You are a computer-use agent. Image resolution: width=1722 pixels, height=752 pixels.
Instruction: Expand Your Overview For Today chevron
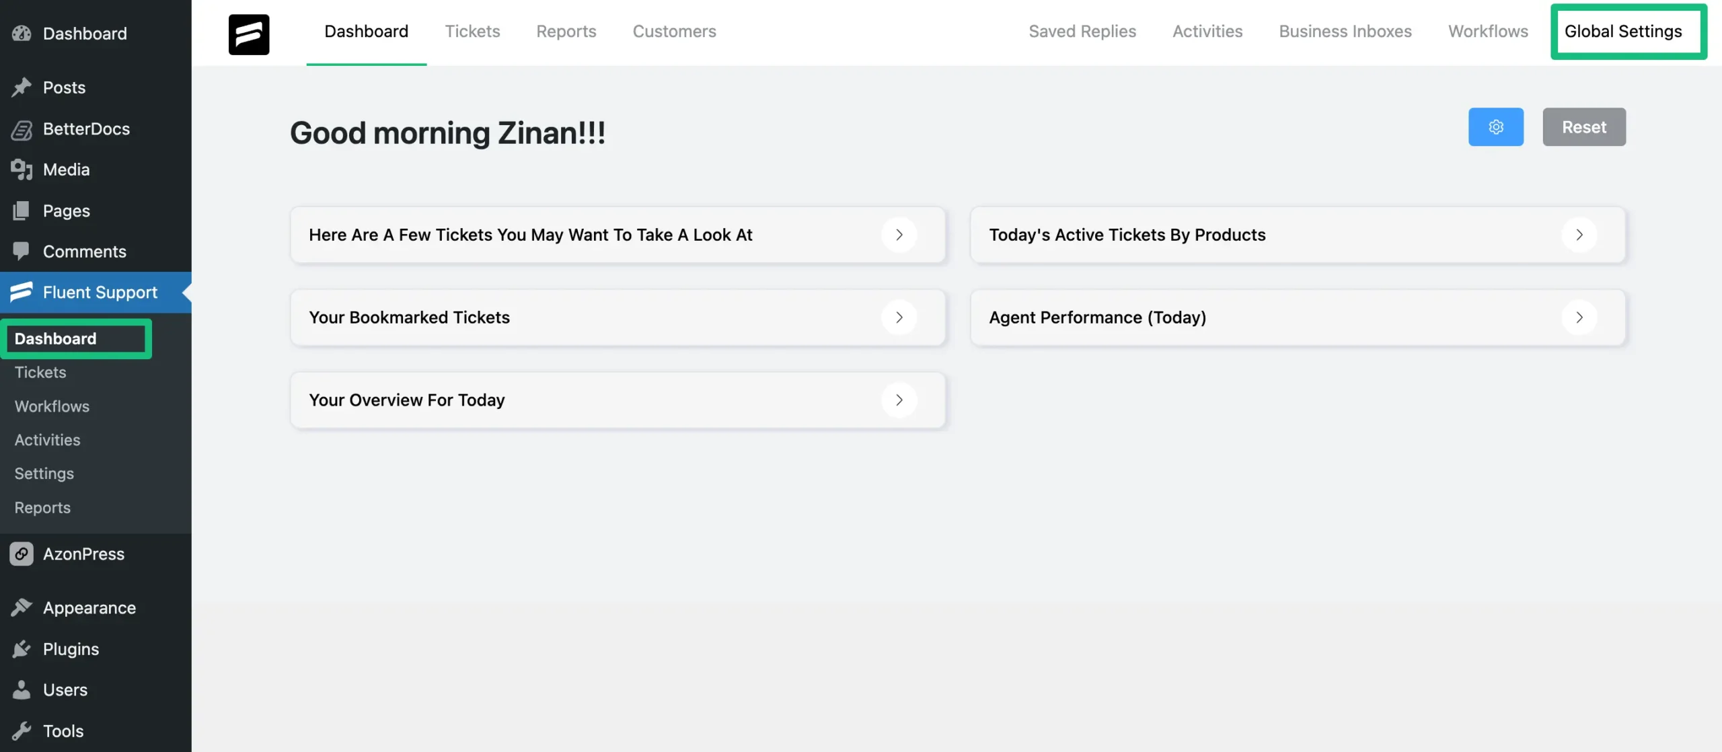click(x=899, y=400)
